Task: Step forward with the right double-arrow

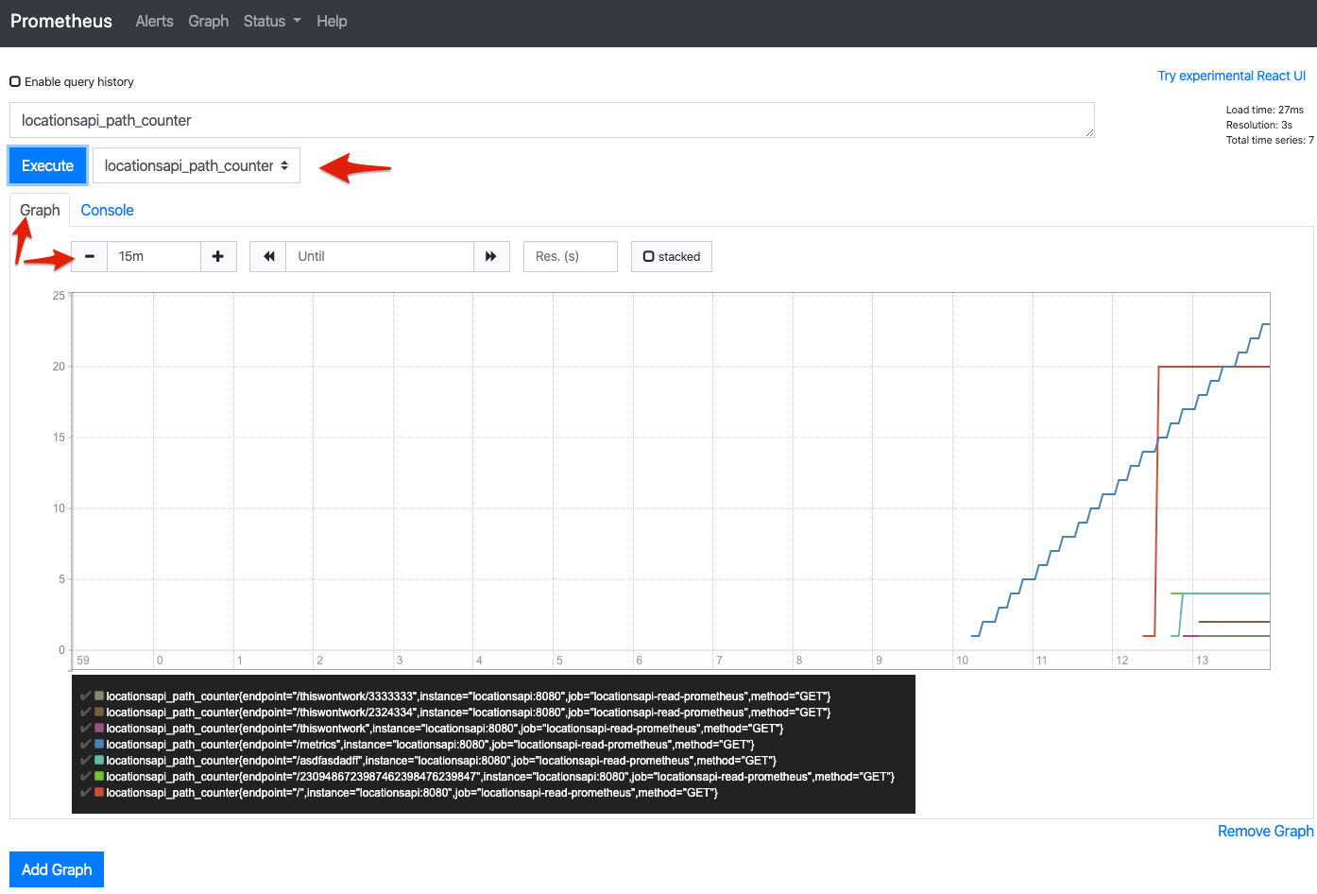Action: coord(492,256)
